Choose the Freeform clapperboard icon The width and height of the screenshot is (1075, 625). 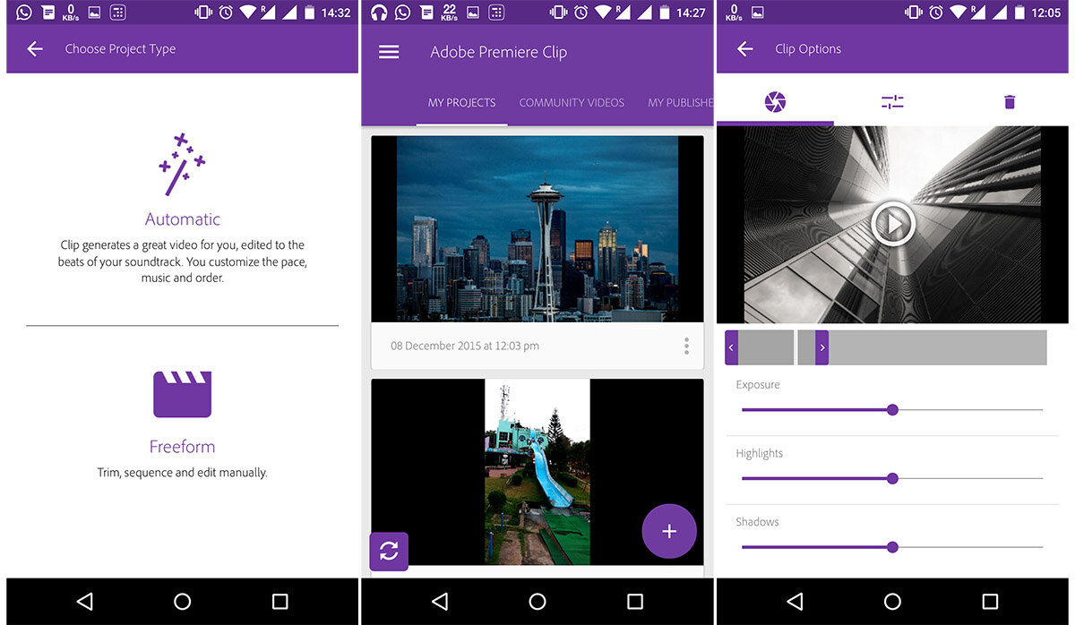point(182,394)
